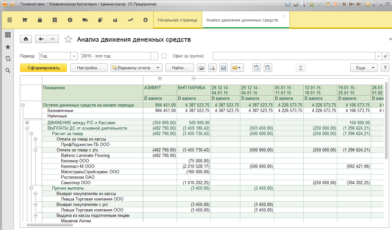Open the shopping cart section
392x230 pixels.
click(24, 20)
